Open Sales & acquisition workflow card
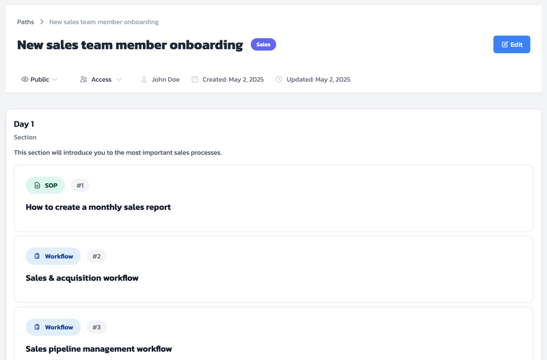 (x=82, y=278)
